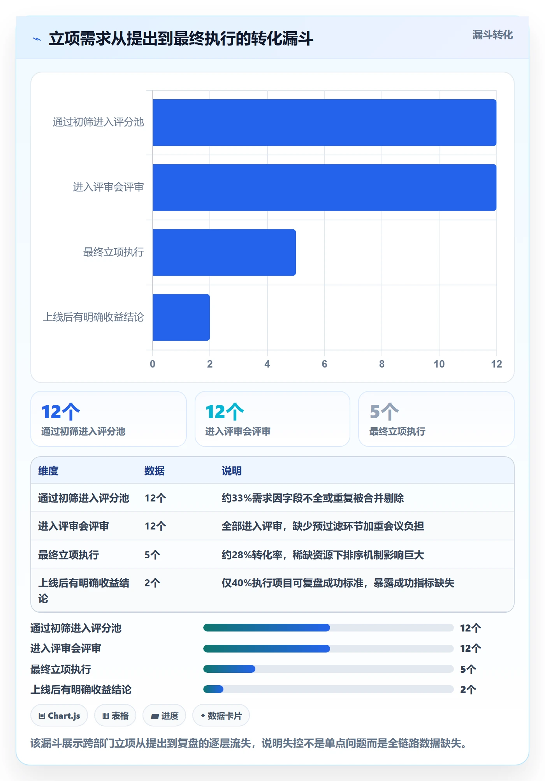Click table cell 约33%需求因字段不全或重复被合并剔除
This screenshot has width=545, height=781.
click(313, 498)
